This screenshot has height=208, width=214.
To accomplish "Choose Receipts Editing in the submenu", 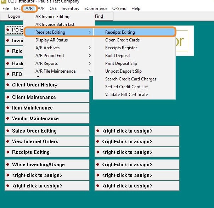I will point(134,32).
